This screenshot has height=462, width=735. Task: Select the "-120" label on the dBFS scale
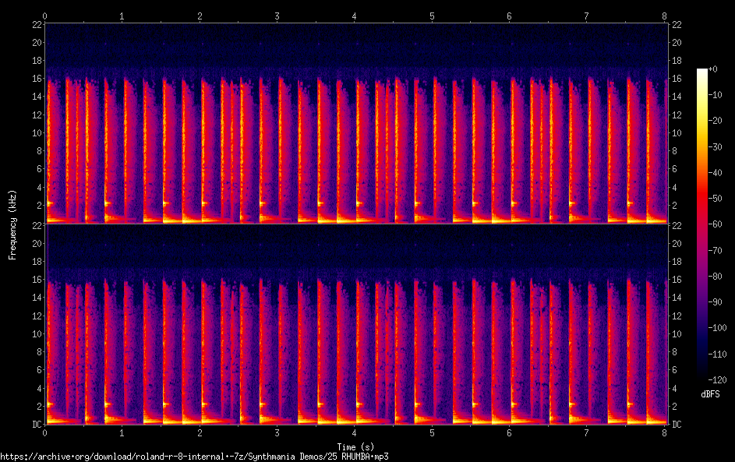click(718, 379)
